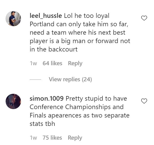
Task: Open leel_hussle's profile picture
Action: (x=13, y=19)
